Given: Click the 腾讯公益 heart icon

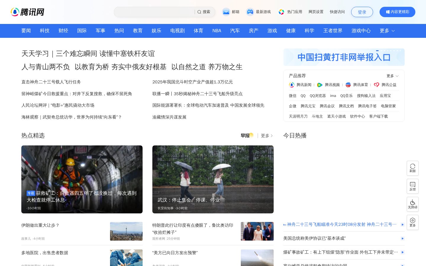Looking at the screenshot, I should [376, 85].
